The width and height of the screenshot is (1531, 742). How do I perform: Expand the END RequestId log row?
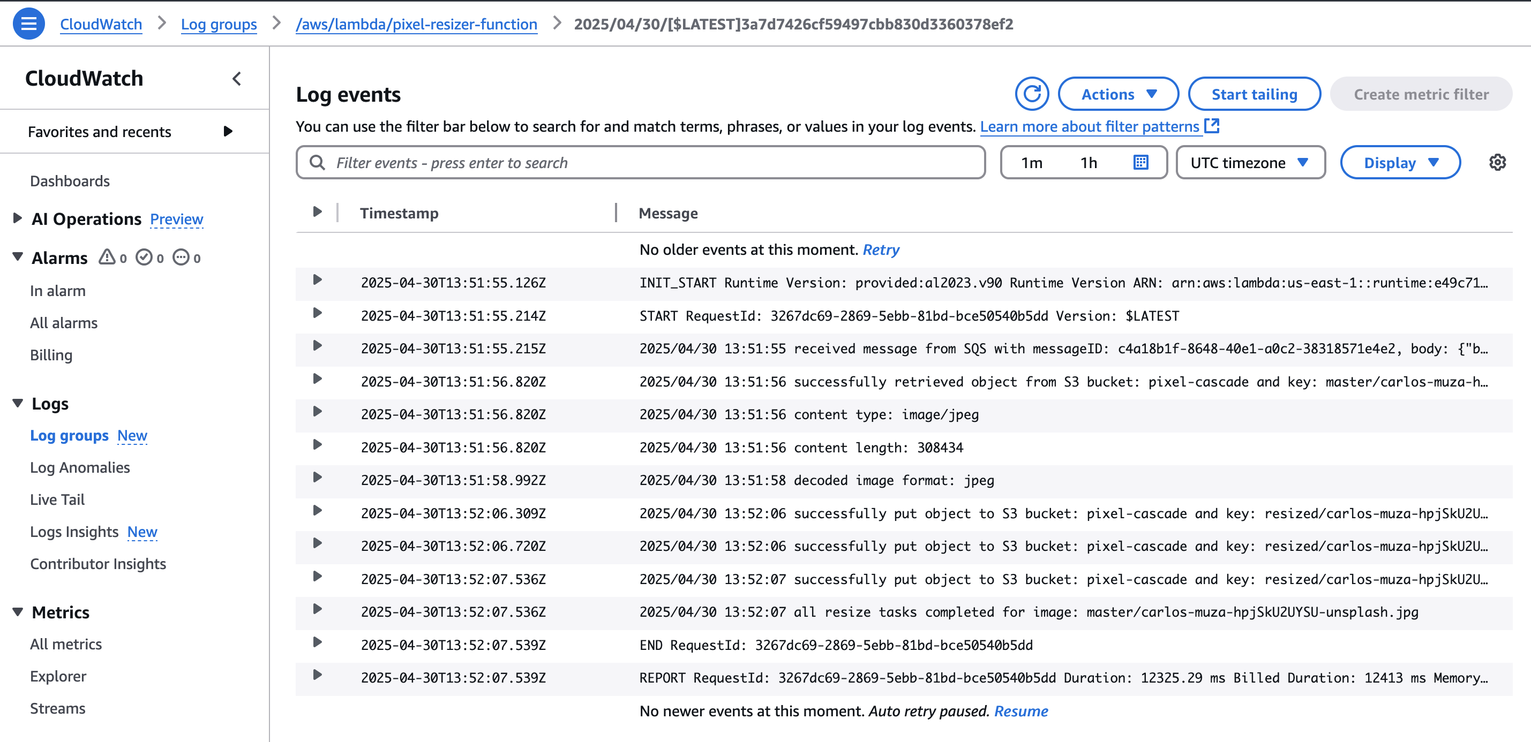coord(317,643)
